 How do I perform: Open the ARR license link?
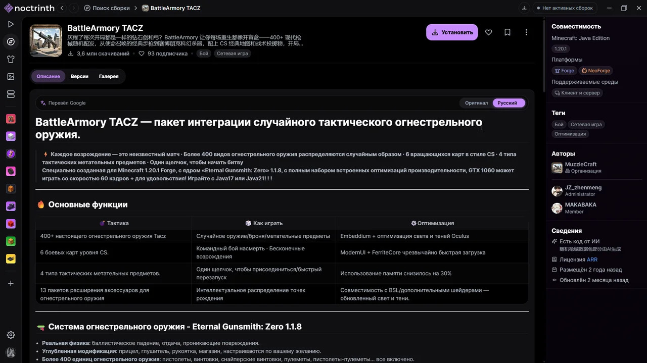point(592,260)
